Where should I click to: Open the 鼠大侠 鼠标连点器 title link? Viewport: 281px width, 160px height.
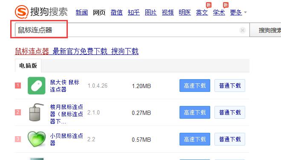pyautogui.click(x=65, y=86)
